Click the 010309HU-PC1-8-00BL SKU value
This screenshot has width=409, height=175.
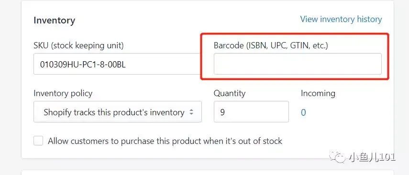(83, 65)
